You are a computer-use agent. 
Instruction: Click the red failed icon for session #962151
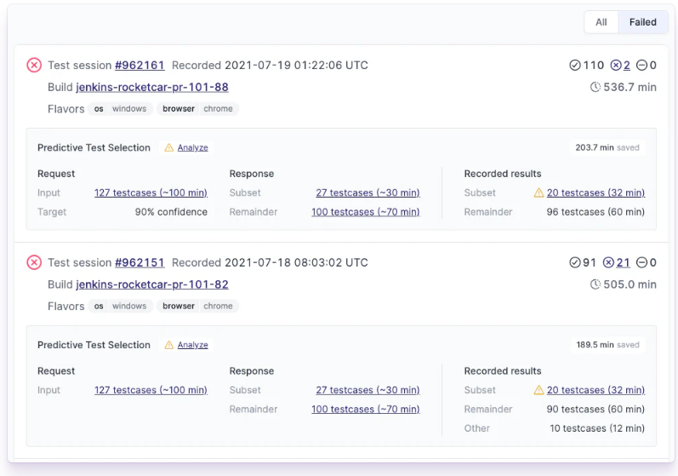pyautogui.click(x=34, y=263)
